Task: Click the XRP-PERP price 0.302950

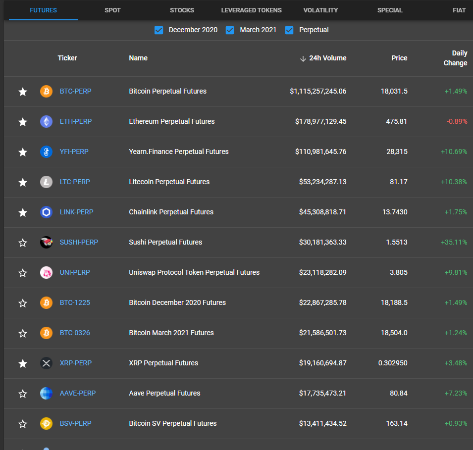Action: 393,362
